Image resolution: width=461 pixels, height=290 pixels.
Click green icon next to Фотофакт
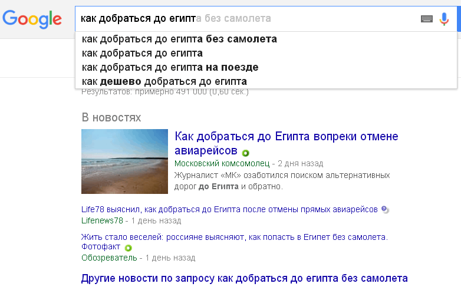click(126, 247)
